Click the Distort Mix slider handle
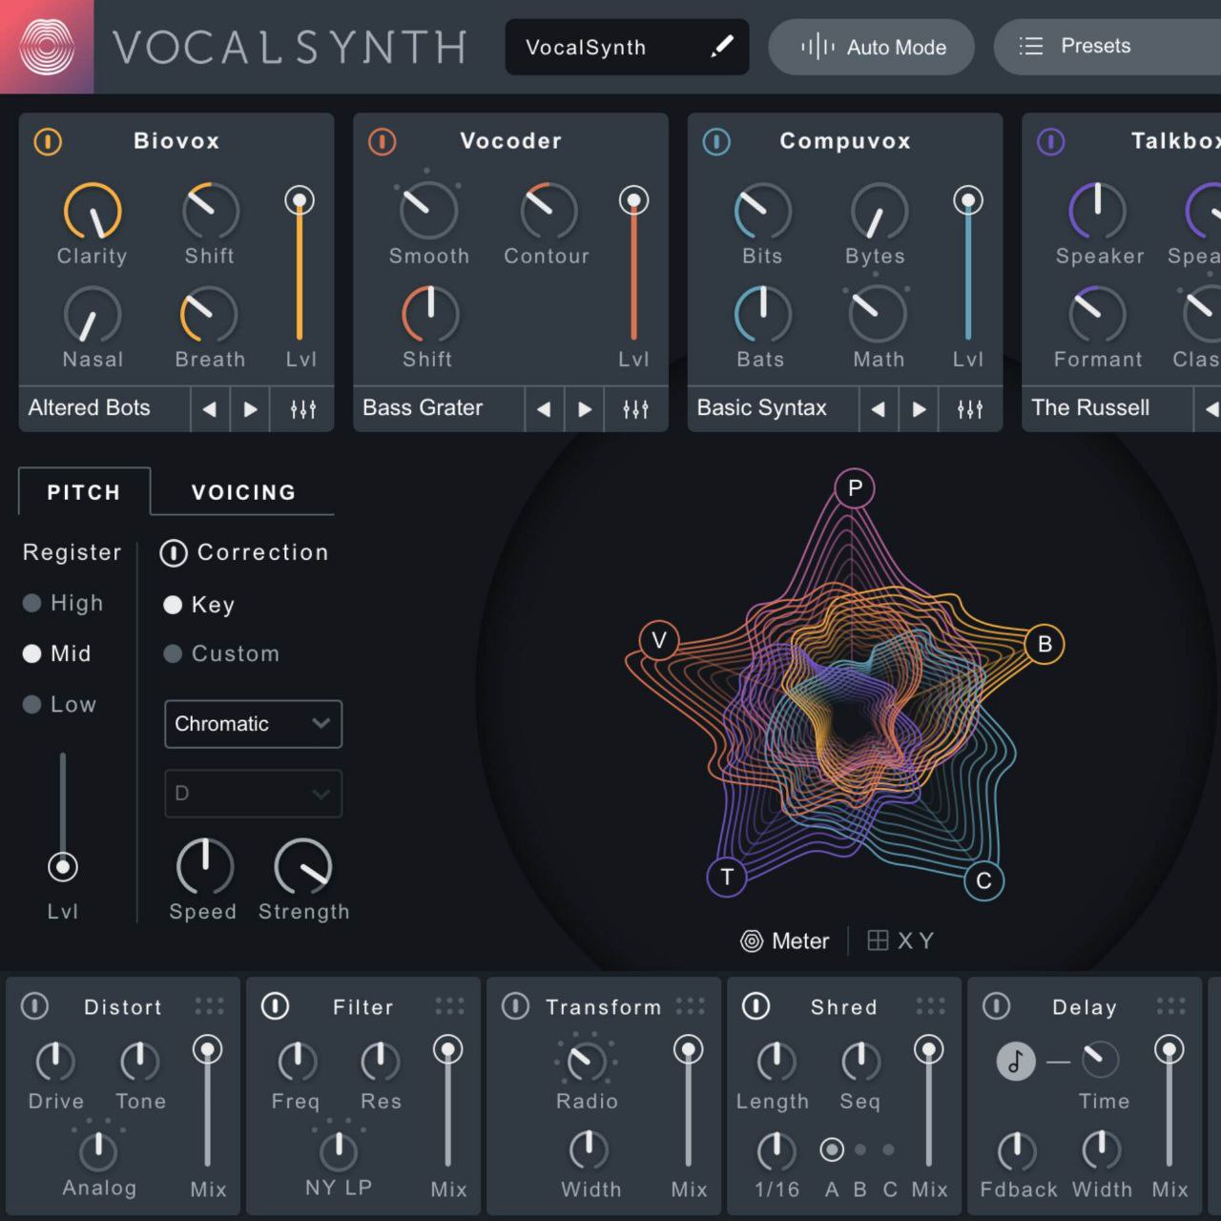The width and height of the screenshot is (1221, 1221). [x=208, y=1050]
